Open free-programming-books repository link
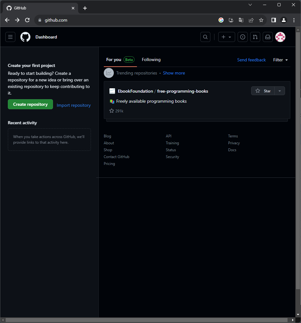The height and width of the screenshot is (323, 301). [x=182, y=91]
